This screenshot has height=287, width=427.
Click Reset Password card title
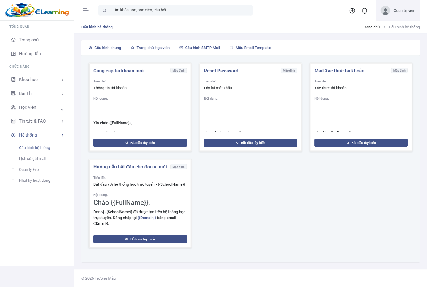click(x=221, y=71)
